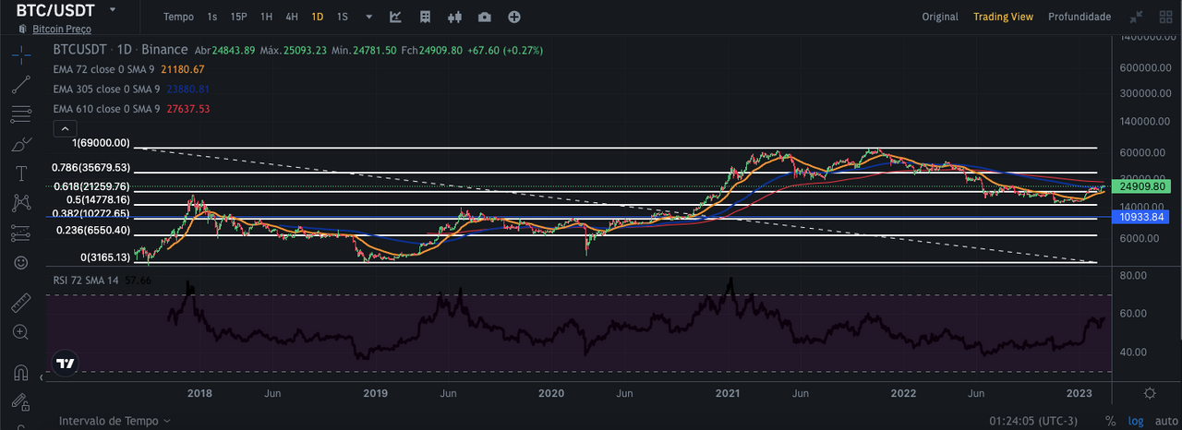Select the trend line drawing tool
Viewport: 1182px width, 430px height.
pyautogui.click(x=21, y=86)
